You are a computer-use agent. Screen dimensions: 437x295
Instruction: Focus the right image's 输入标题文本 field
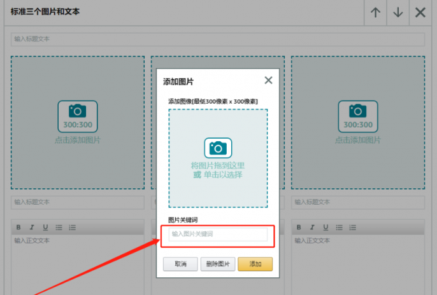(x=358, y=202)
